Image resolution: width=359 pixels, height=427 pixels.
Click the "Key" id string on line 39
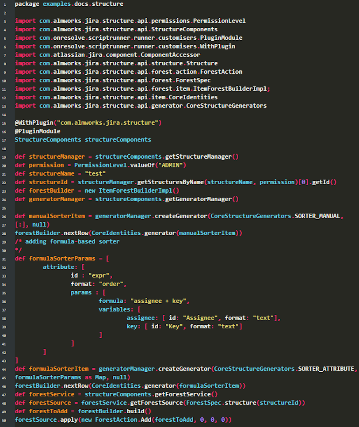[174, 327]
